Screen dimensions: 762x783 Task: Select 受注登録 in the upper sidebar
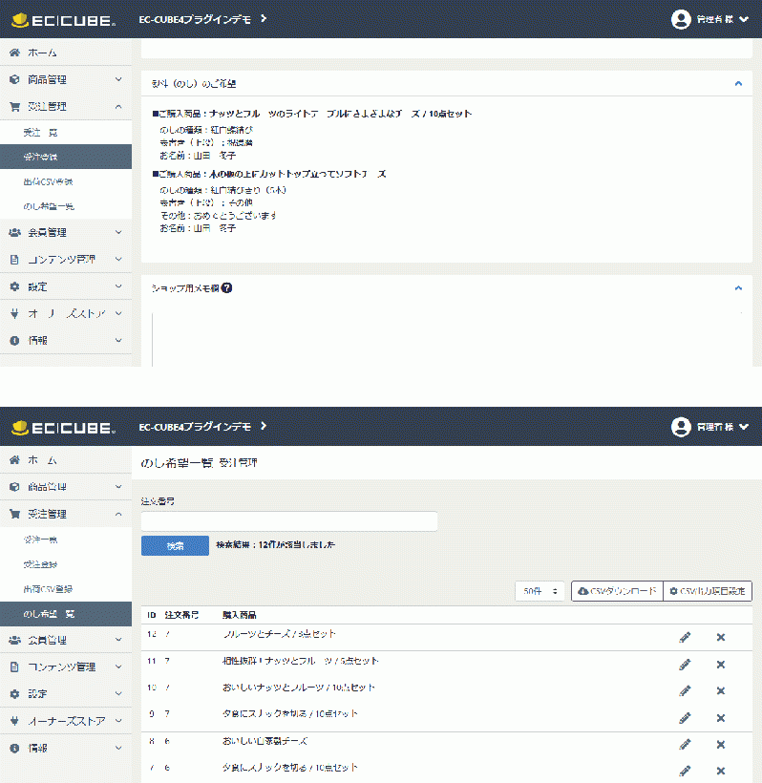[66, 157]
